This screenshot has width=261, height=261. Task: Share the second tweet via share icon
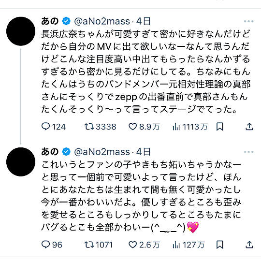tap(249, 245)
